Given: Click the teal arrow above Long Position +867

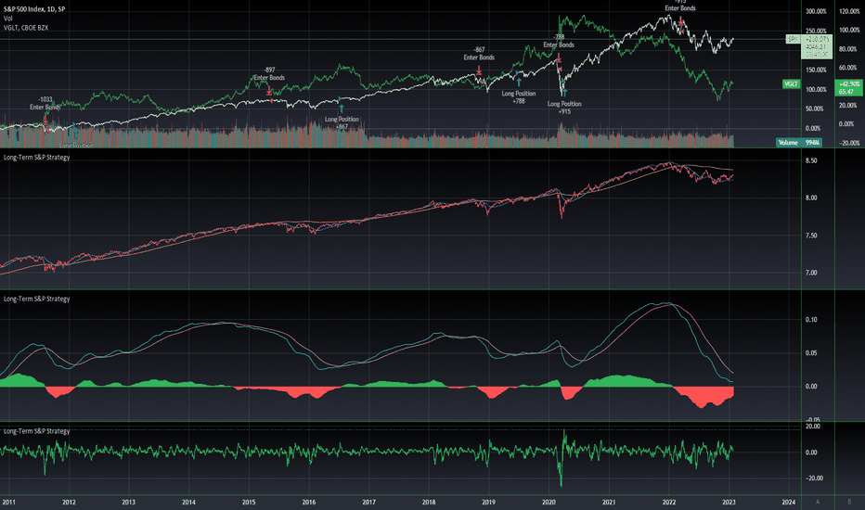Looking at the screenshot, I should 342,108.
